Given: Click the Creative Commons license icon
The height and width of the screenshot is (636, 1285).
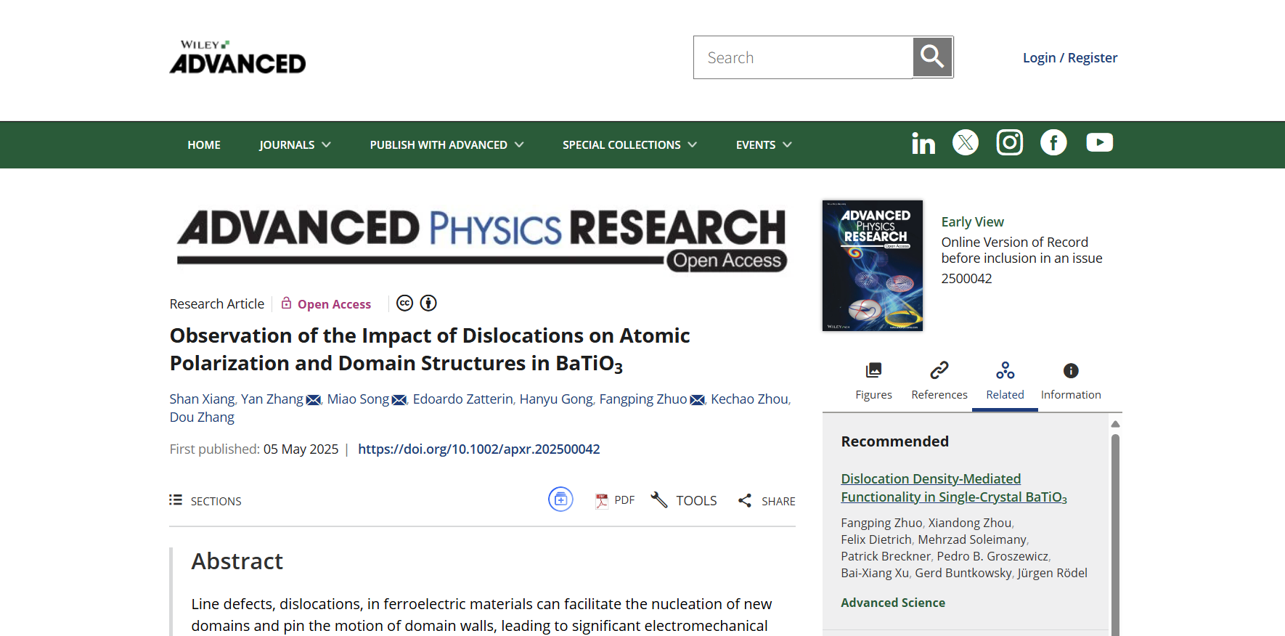Looking at the screenshot, I should [x=405, y=303].
